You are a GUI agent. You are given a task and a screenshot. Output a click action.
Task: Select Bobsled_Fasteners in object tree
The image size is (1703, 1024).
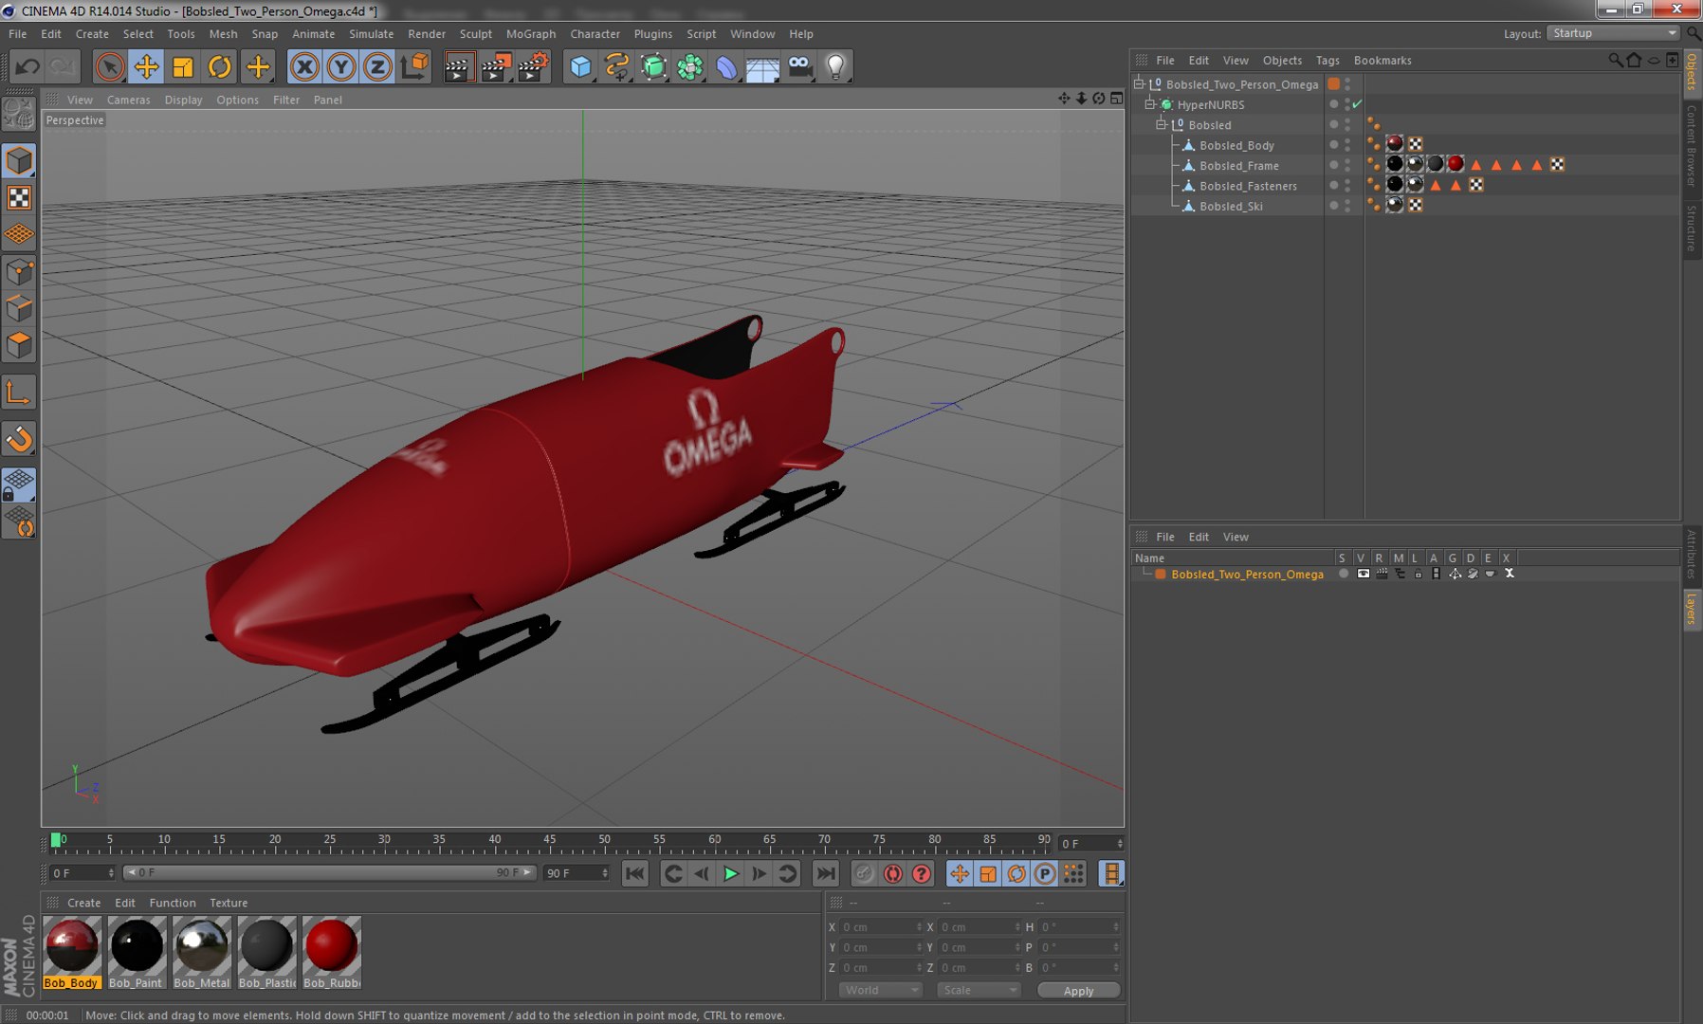[x=1248, y=186]
